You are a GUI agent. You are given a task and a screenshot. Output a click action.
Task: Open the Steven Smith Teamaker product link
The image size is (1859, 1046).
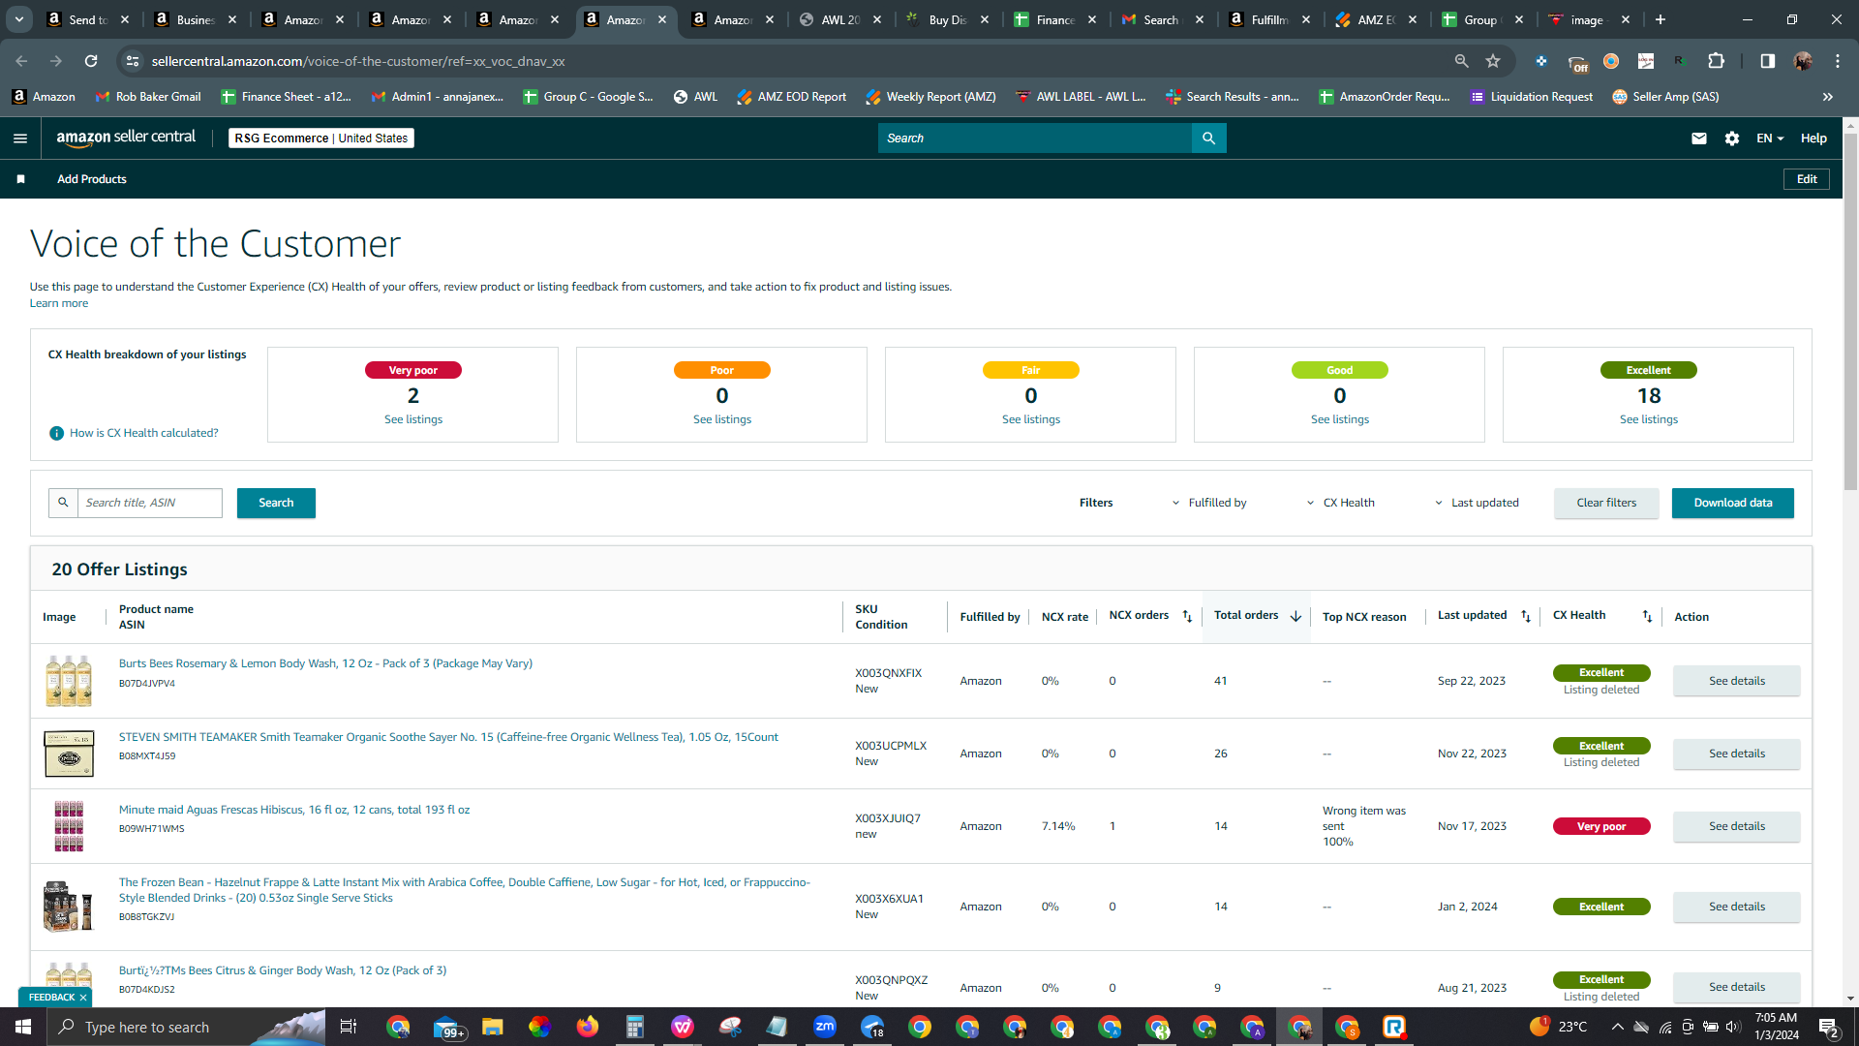click(448, 737)
